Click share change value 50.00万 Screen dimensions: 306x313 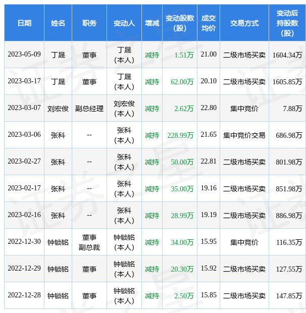[182, 162]
